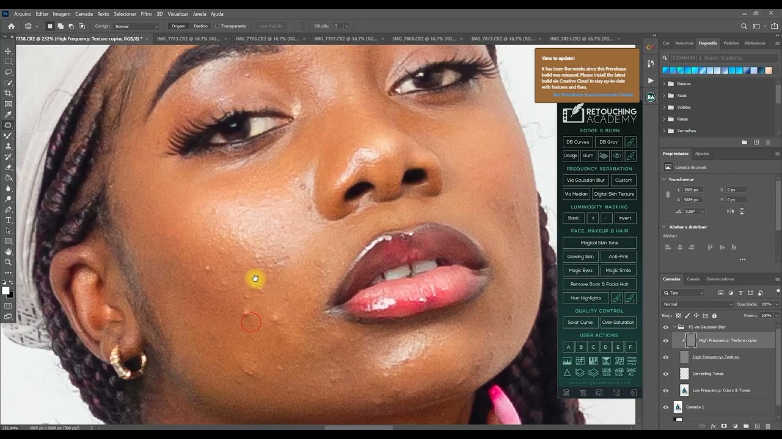Select the Zoom tool
782x439 pixels.
9,262
